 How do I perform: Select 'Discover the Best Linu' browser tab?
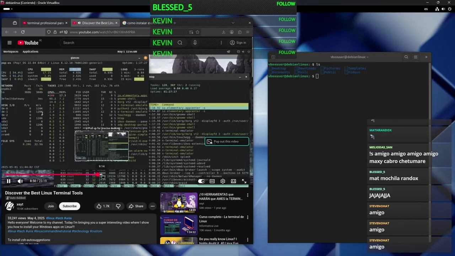pos(95,23)
